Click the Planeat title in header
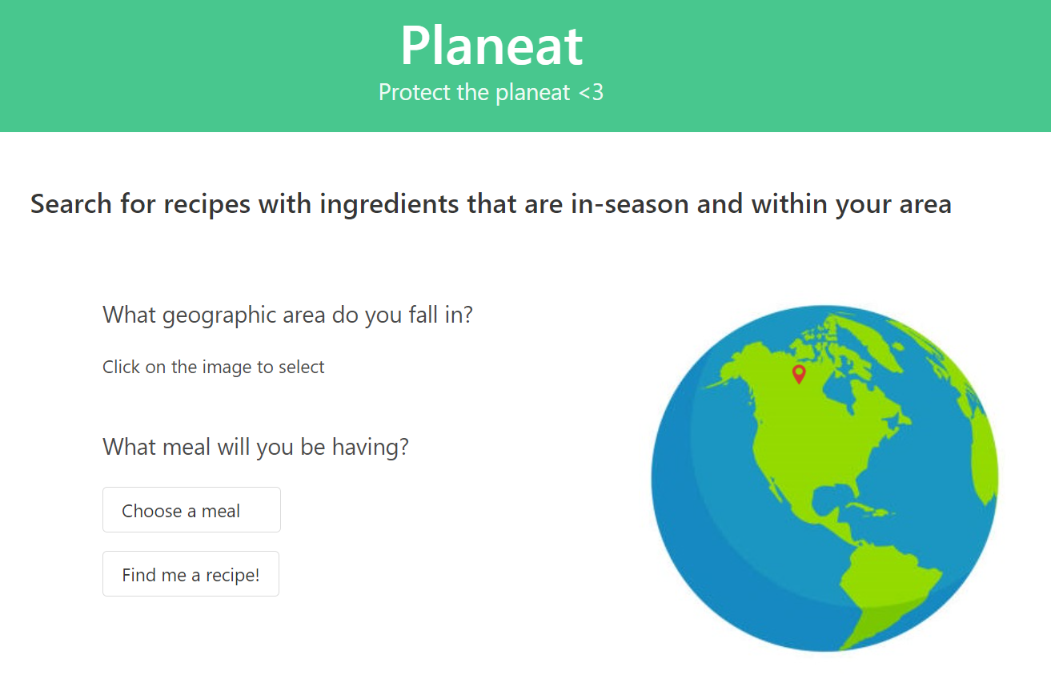This screenshot has height=679, width=1051. coord(491,45)
